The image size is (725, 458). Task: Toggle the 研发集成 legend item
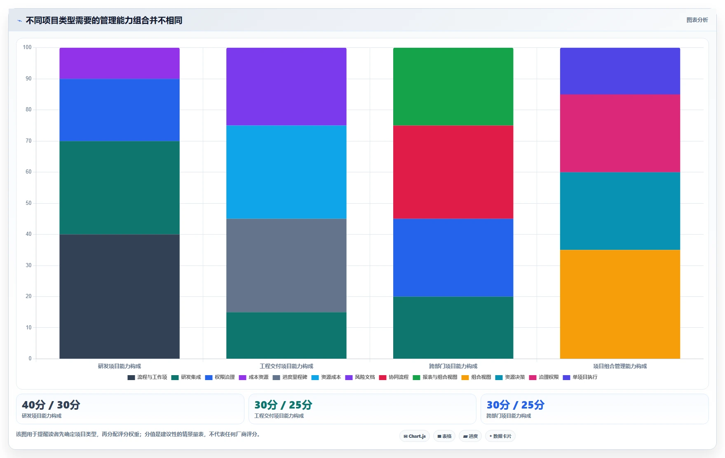186,377
